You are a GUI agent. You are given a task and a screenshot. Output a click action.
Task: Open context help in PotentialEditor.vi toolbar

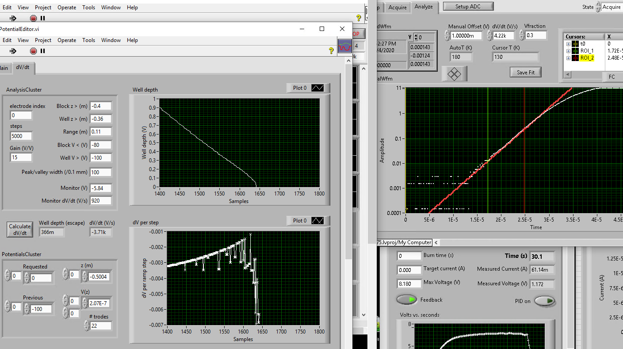click(331, 51)
